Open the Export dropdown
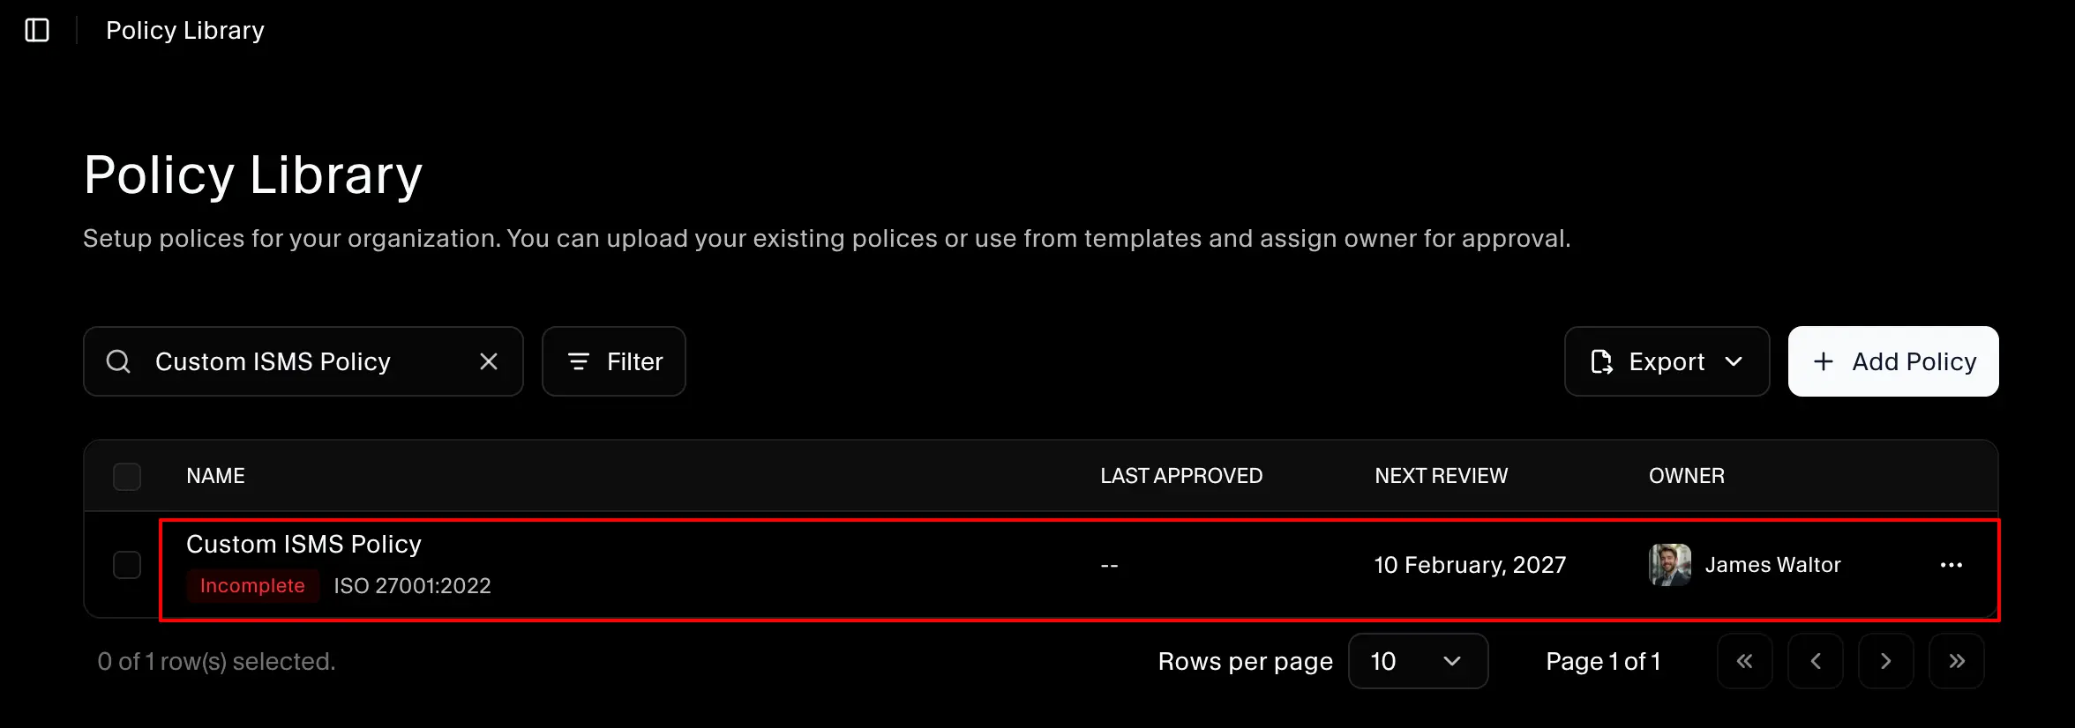Image resolution: width=2075 pixels, height=728 pixels. tap(1667, 361)
